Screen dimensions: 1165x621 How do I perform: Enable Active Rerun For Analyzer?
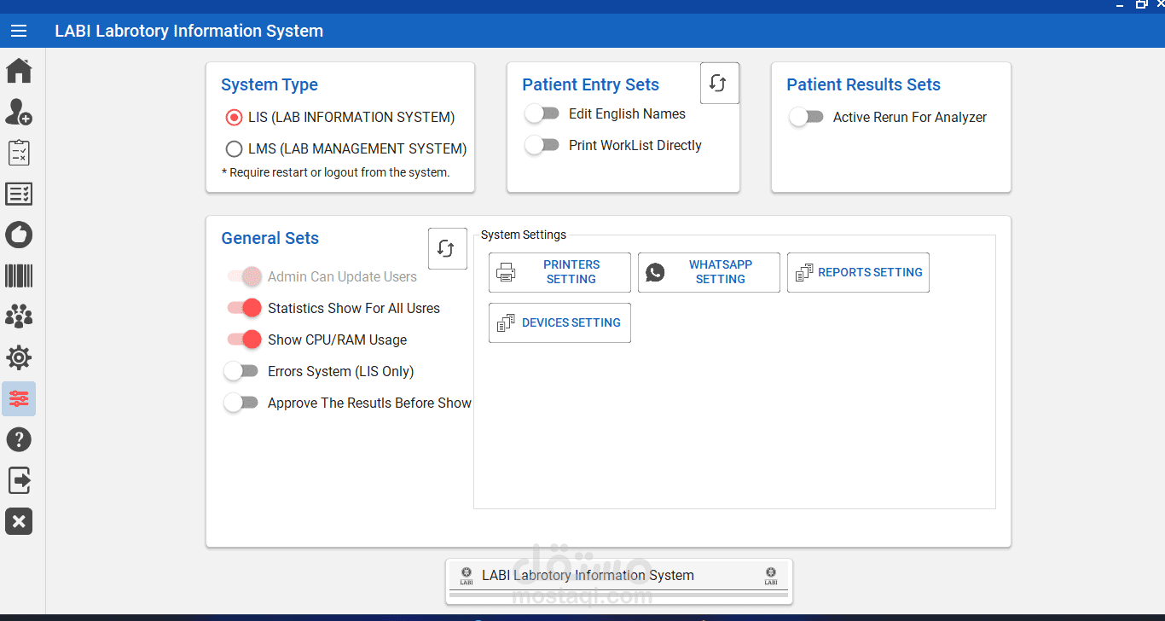pos(806,117)
